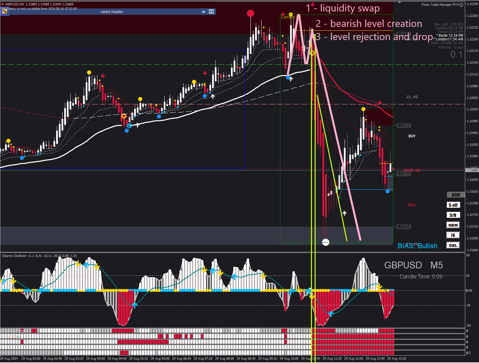Image resolution: width=479 pixels, height=363 pixels.
Task: Open the GBPUSD,M5 chart menu triangle
Action: (x=2, y=4)
